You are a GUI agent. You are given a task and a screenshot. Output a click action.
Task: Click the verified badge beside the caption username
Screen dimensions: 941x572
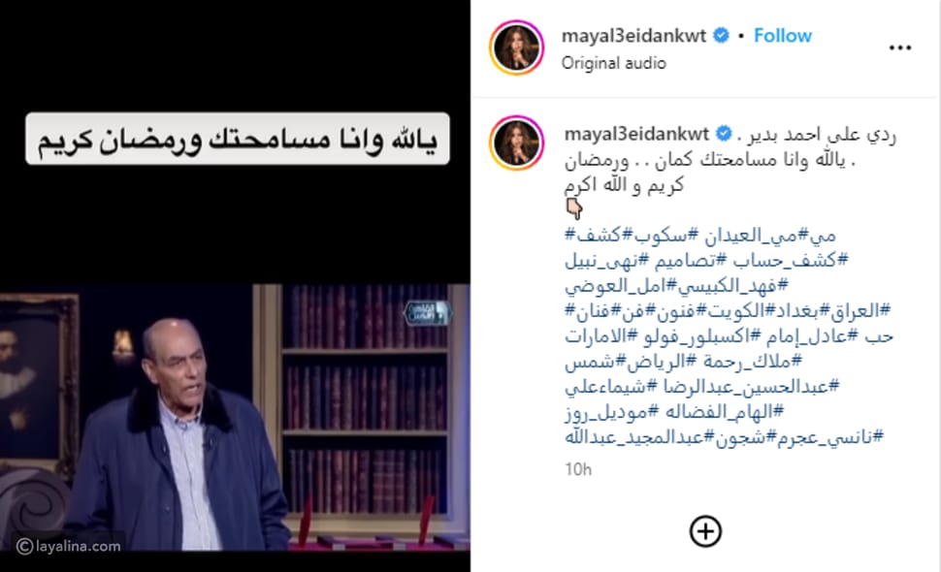click(x=724, y=133)
